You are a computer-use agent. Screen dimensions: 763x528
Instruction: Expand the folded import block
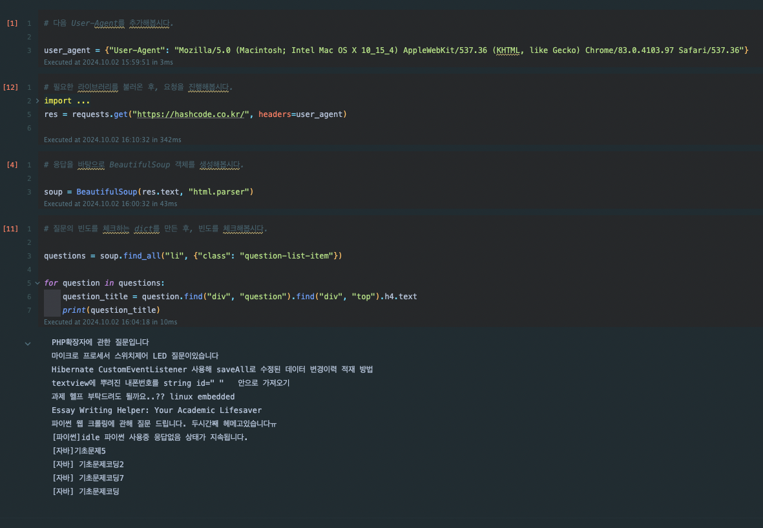(x=37, y=101)
